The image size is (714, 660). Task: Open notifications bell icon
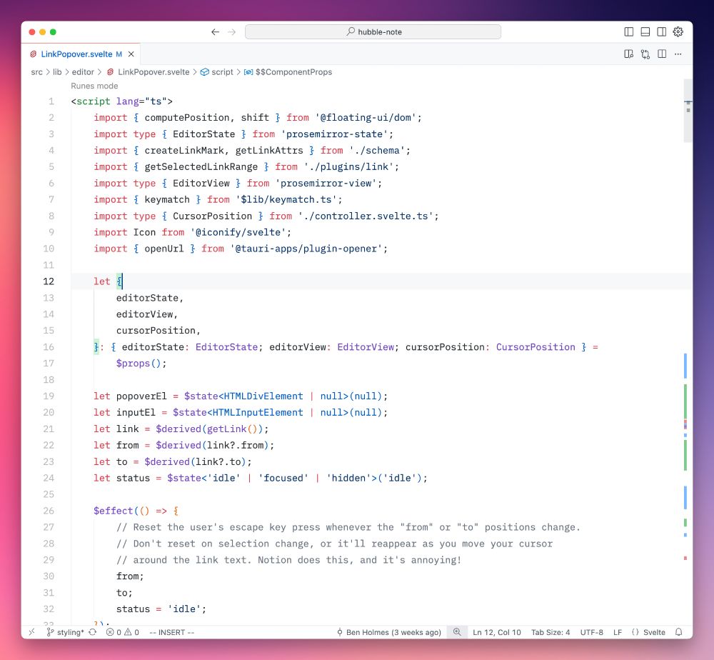click(678, 632)
